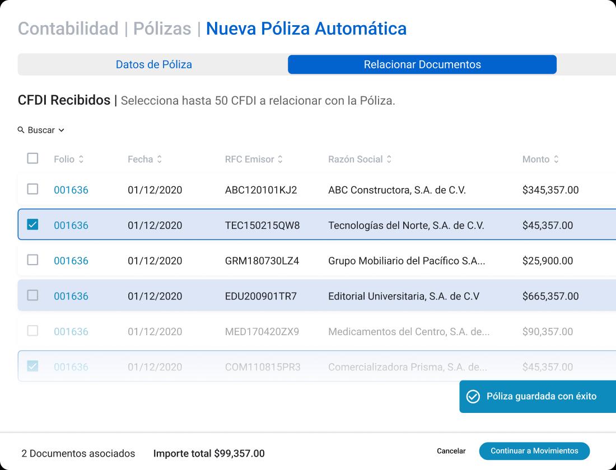
Task: Click Grupo Mobiliario del Pacífico name
Action: click(x=407, y=261)
